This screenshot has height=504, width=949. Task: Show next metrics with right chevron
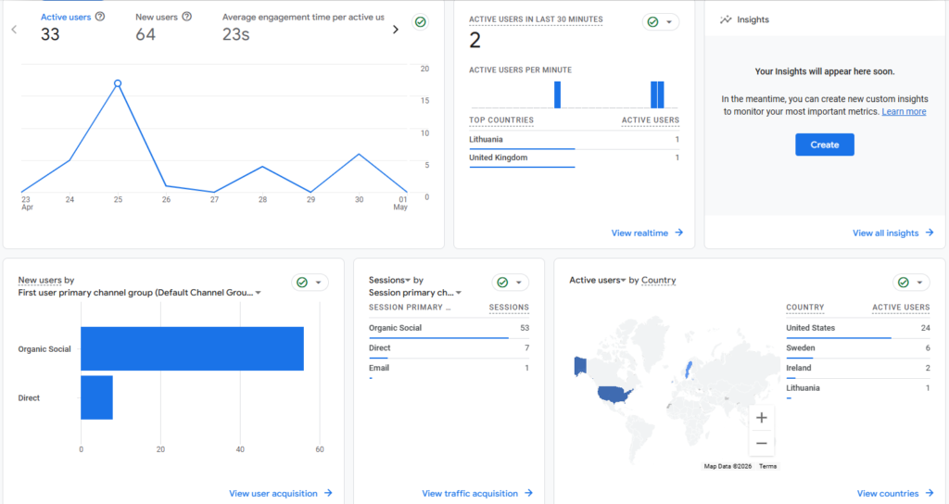tap(396, 29)
